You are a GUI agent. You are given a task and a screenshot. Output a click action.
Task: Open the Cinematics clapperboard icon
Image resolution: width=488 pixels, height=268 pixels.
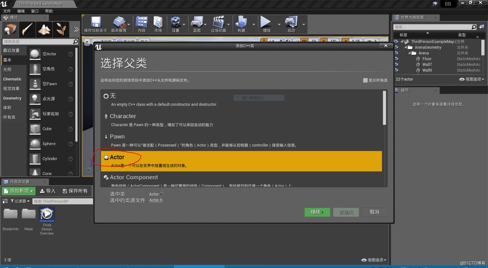218,22
